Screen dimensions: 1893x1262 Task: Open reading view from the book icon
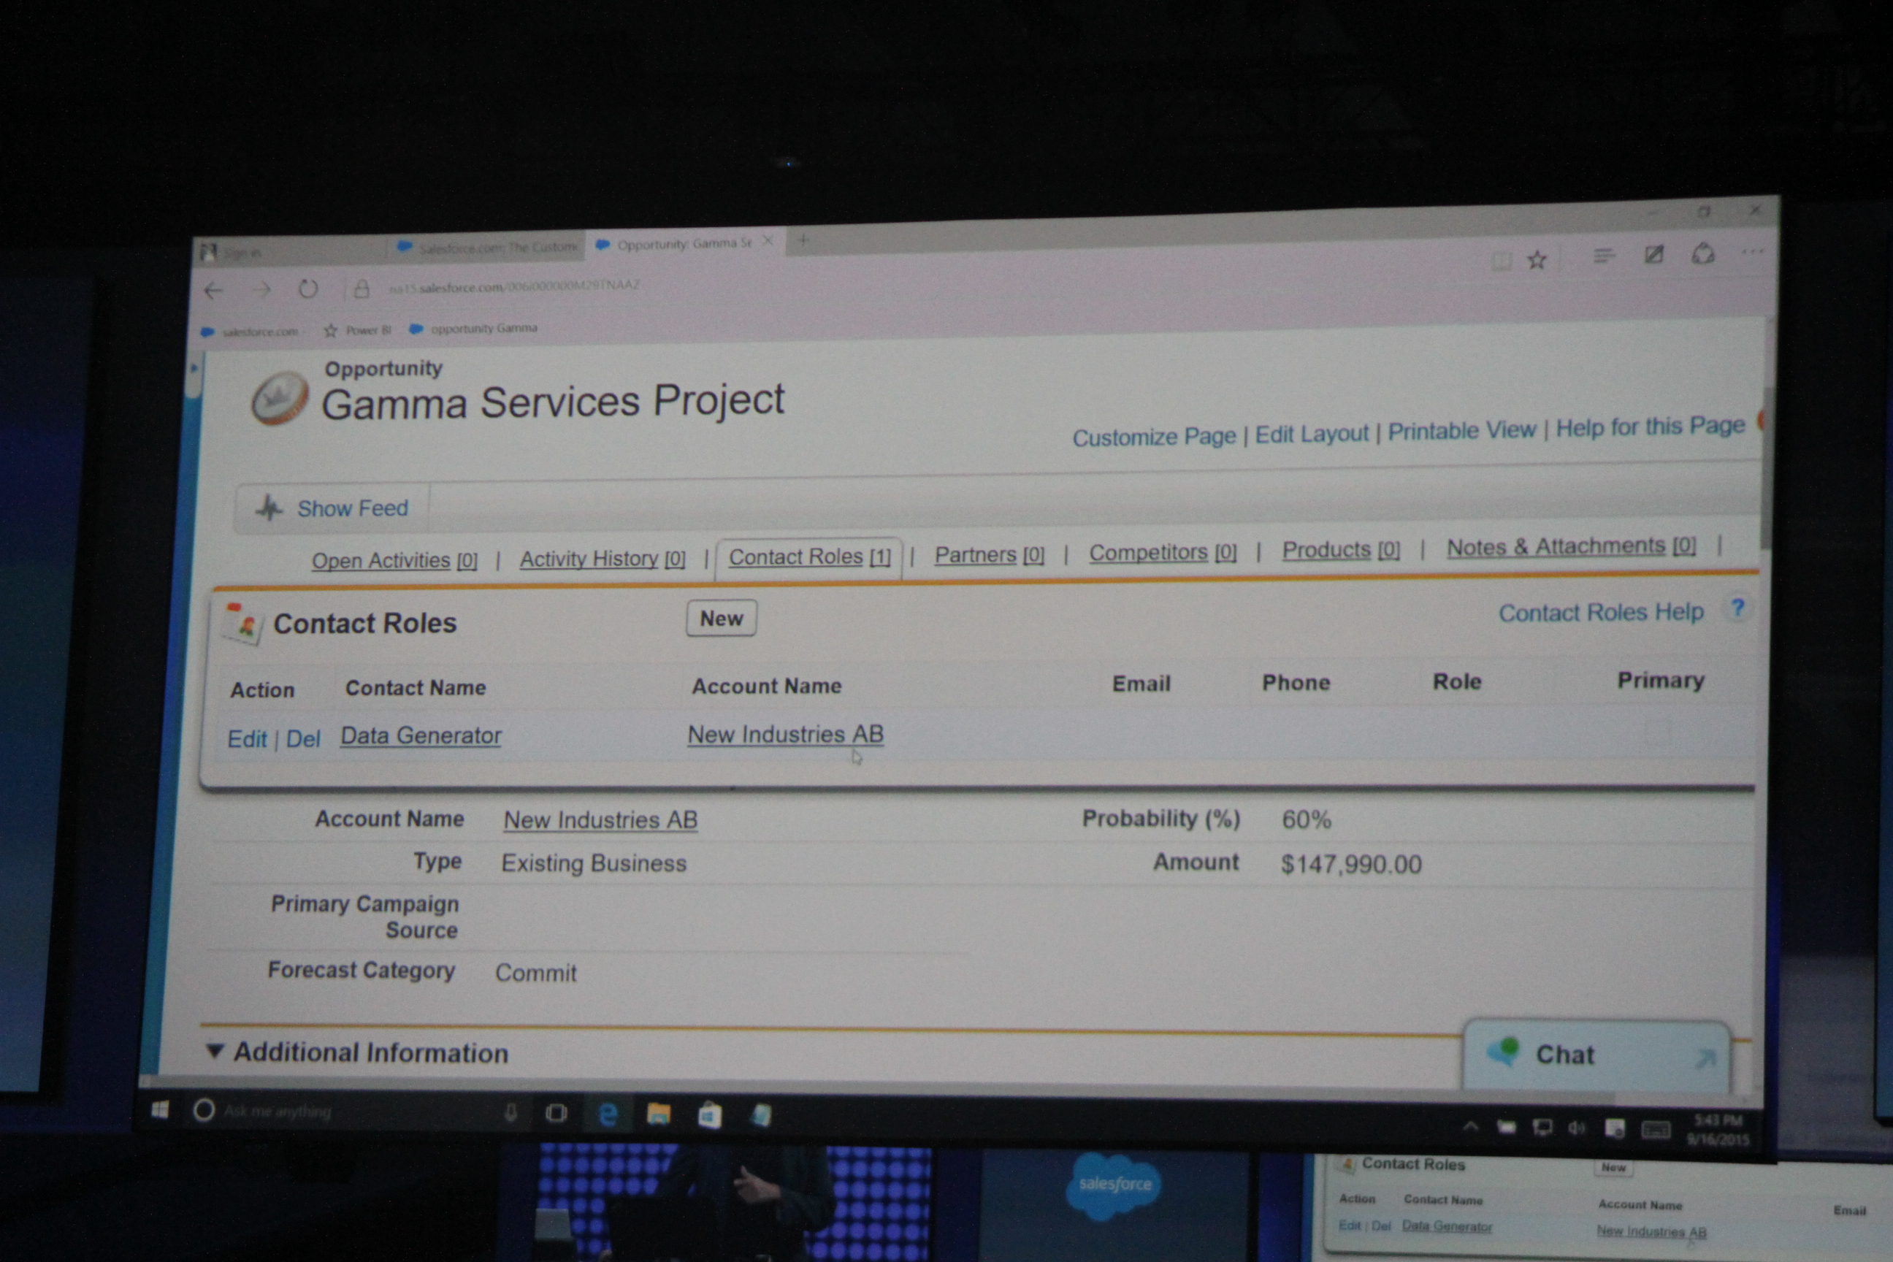pyautogui.click(x=1501, y=261)
